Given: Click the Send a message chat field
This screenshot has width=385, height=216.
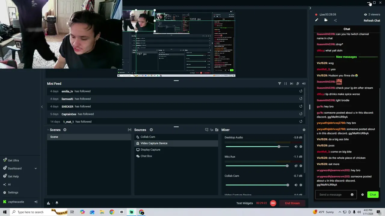Looking at the screenshot, I should (336, 195).
